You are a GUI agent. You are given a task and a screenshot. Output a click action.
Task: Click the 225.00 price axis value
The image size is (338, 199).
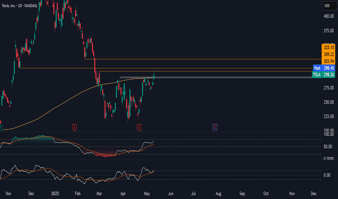pos(329,117)
